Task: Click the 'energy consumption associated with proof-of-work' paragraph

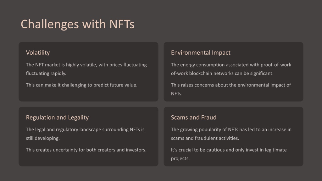Action: 231,69
